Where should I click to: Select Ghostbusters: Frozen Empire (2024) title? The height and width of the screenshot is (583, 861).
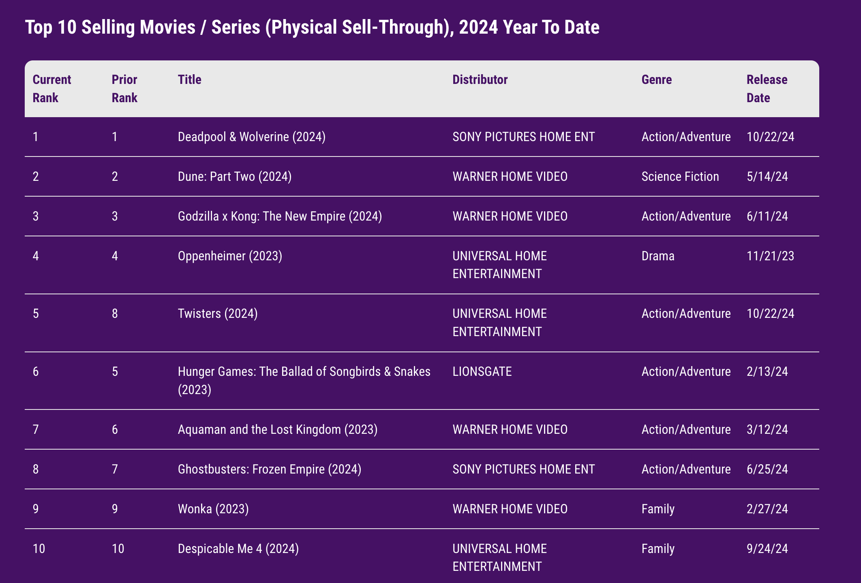click(x=270, y=469)
